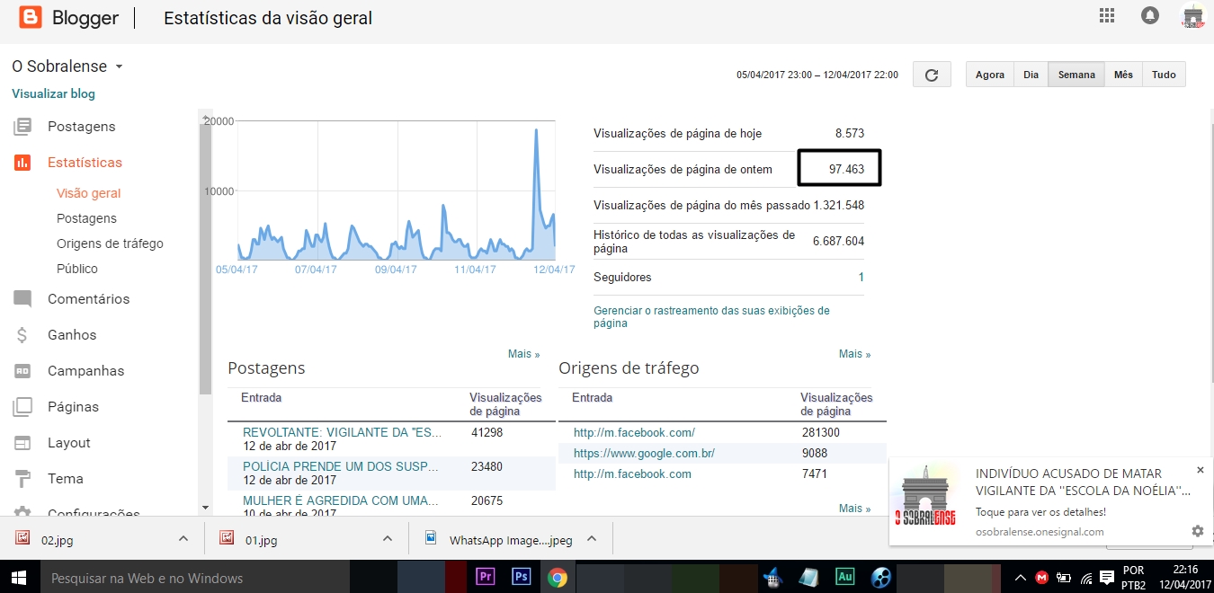Click the Estatísticas bar chart icon
The height and width of the screenshot is (593, 1214).
click(22, 163)
